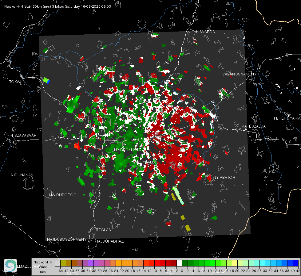
Task: Select the NYÍRBÁTOR town label
Action: (224, 177)
